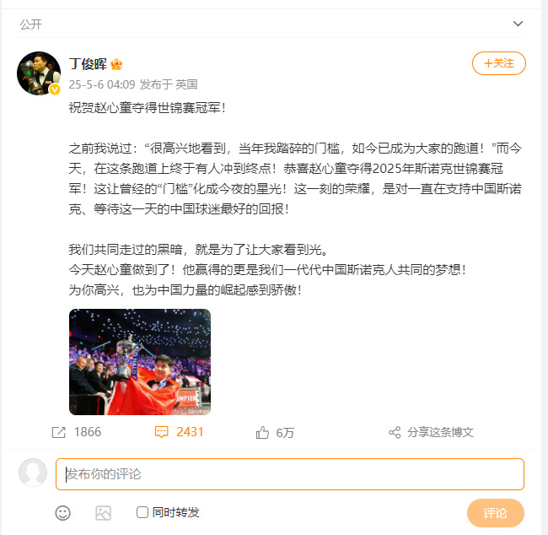Select the 分享这条博文 text
Viewport: 548px width, 535px height.
tap(440, 433)
